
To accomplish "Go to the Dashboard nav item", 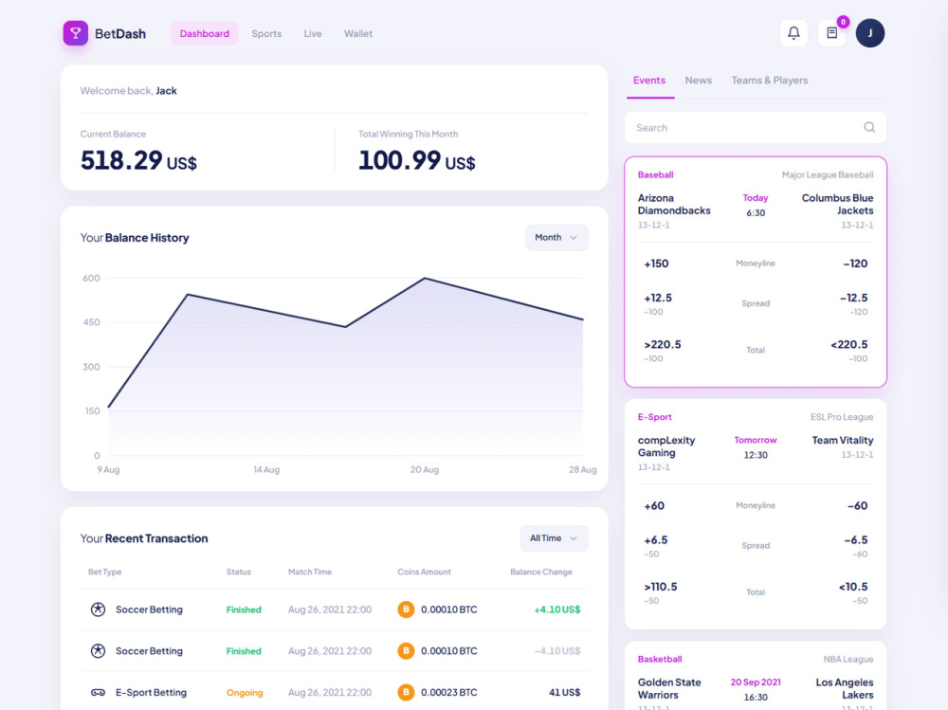I will pos(205,33).
